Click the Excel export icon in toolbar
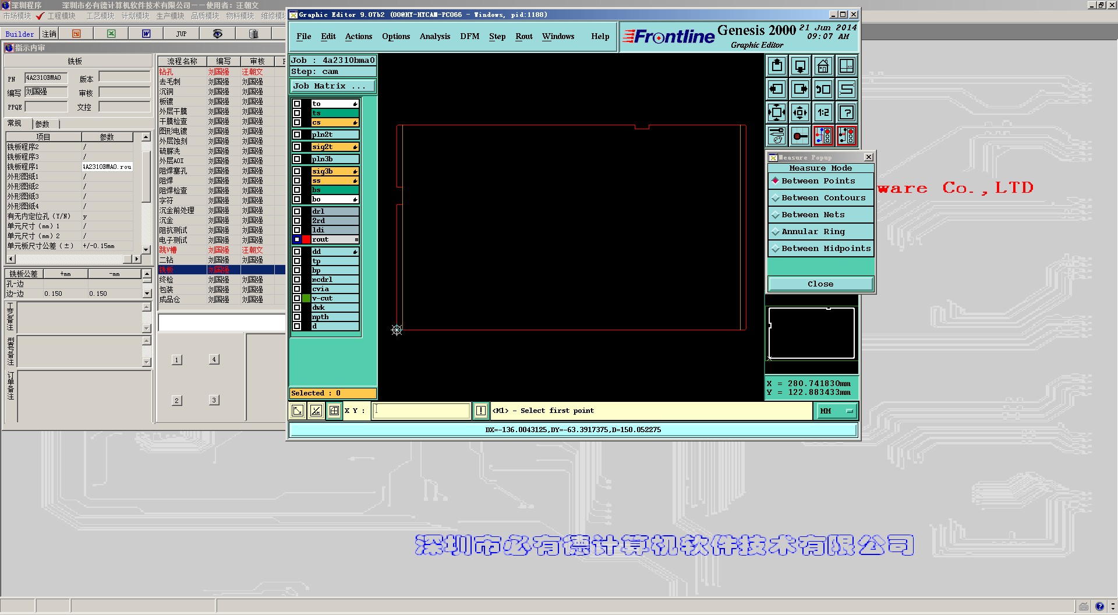This screenshot has width=1118, height=615. pos(111,34)
